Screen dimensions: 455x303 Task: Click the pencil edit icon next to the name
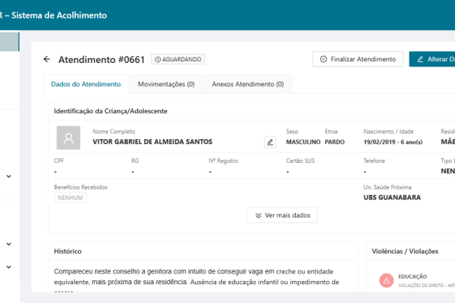coord(269,142)
